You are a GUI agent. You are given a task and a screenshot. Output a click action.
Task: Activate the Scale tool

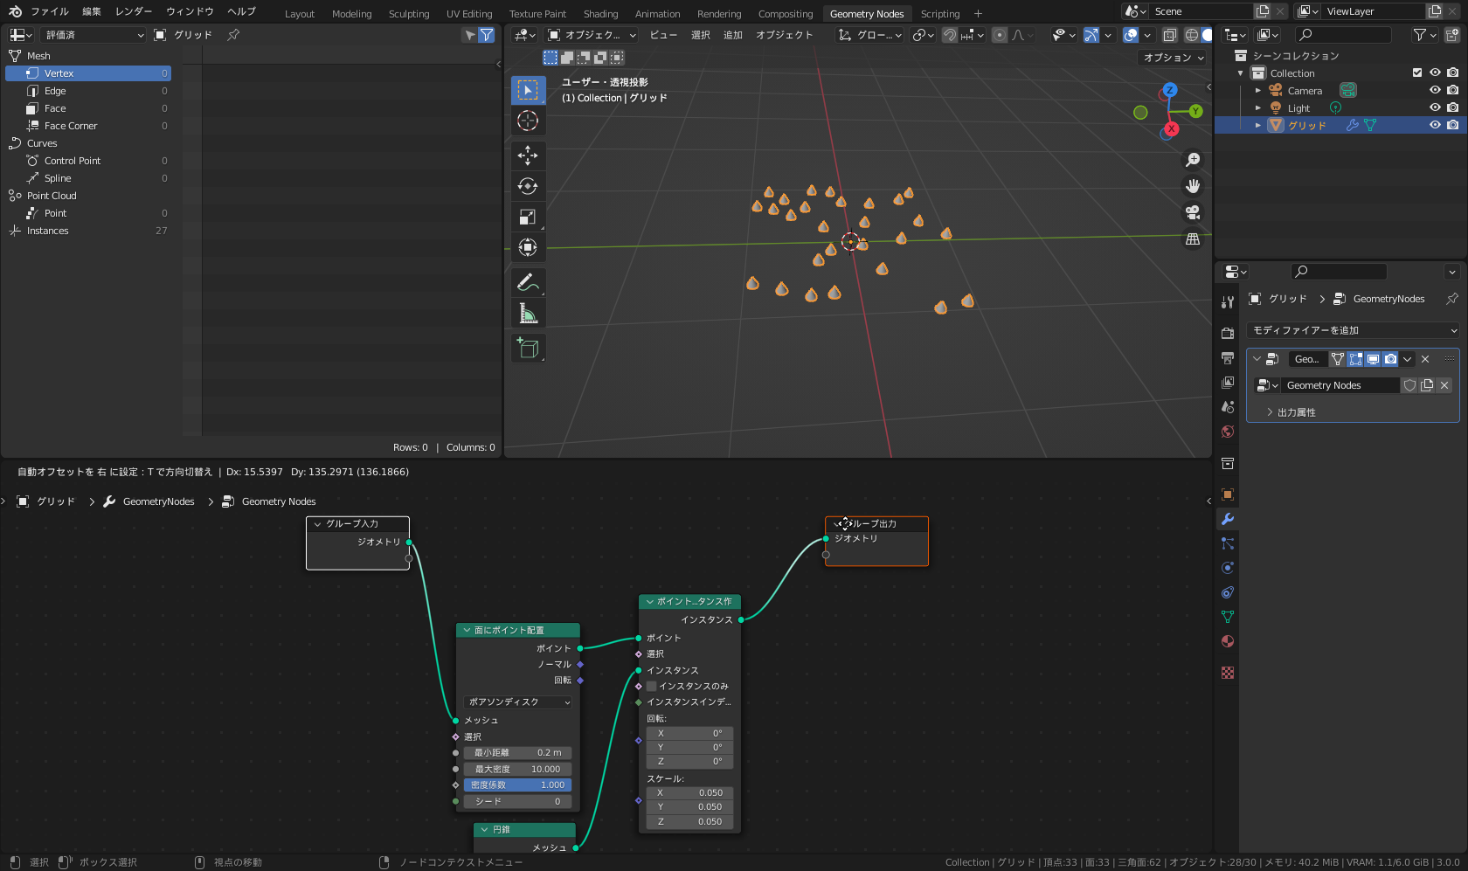[528, 217]
